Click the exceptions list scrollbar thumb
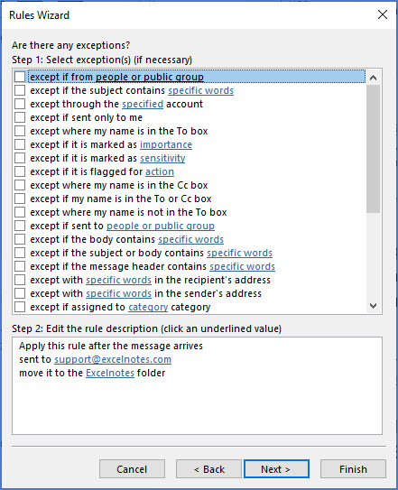Viewport: 398px width, 490px height. [x=373, y=149]
